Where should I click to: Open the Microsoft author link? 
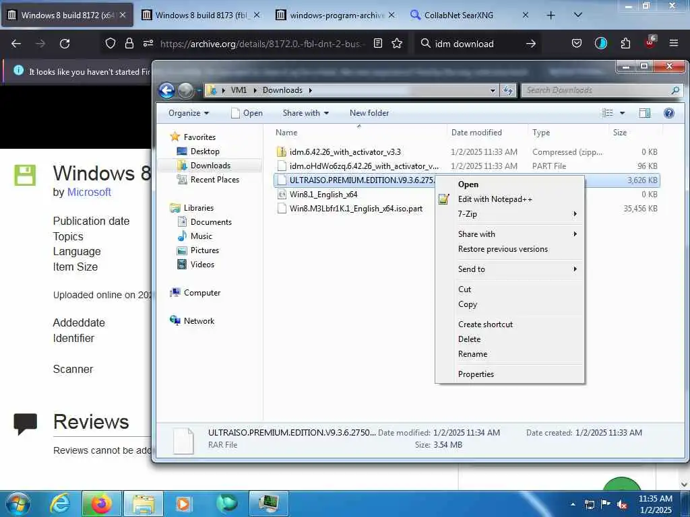pos(89,192)
